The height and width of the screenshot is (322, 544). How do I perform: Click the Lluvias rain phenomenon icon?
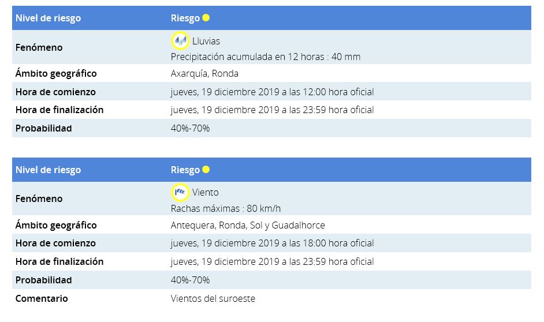pyautogui.click(x=180, y=40)
